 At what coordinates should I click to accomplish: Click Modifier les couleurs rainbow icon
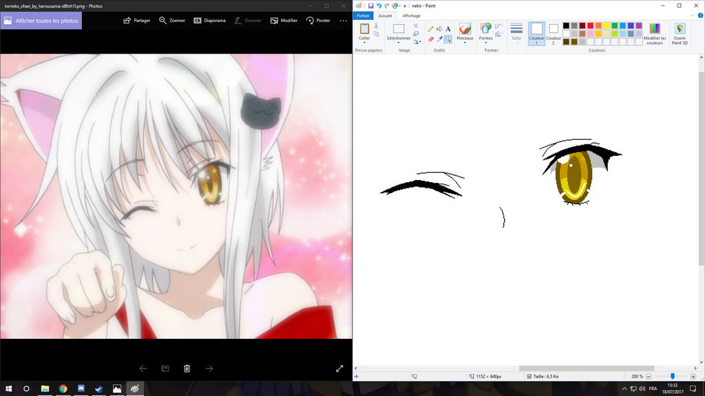[x=655, y=29]
